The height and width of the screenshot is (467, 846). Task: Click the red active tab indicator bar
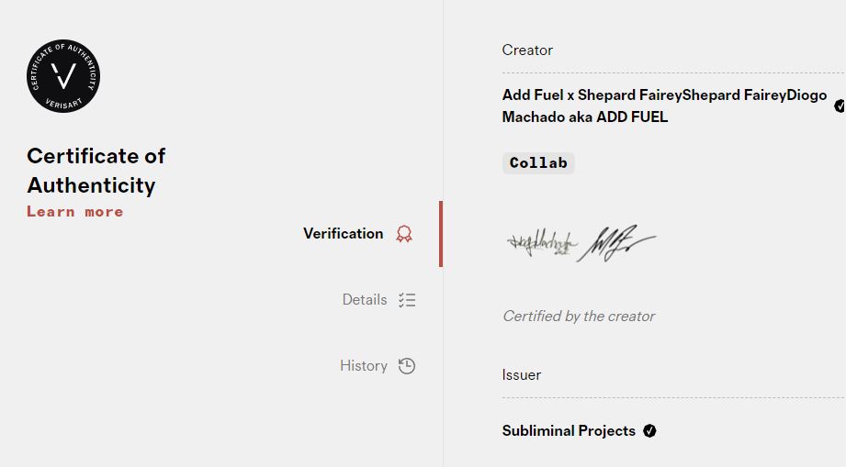441,234
